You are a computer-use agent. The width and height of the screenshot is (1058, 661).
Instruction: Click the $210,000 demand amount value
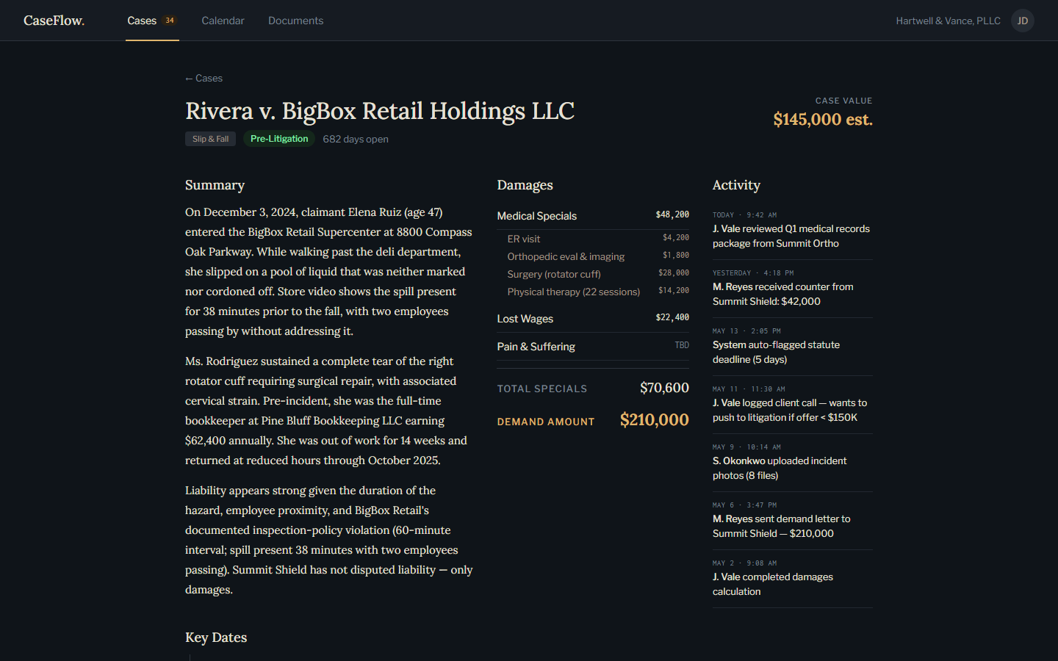[654, 420]
